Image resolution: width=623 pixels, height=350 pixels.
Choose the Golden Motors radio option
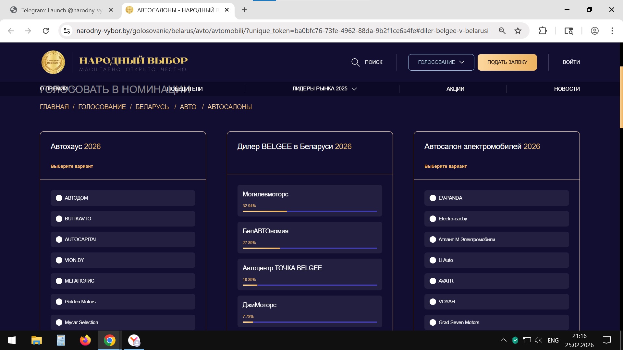[59, 302]
